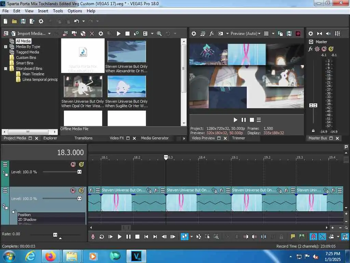Toggle Master bus solo icon
Screen dimensions: 350x263
pos(331,49)
